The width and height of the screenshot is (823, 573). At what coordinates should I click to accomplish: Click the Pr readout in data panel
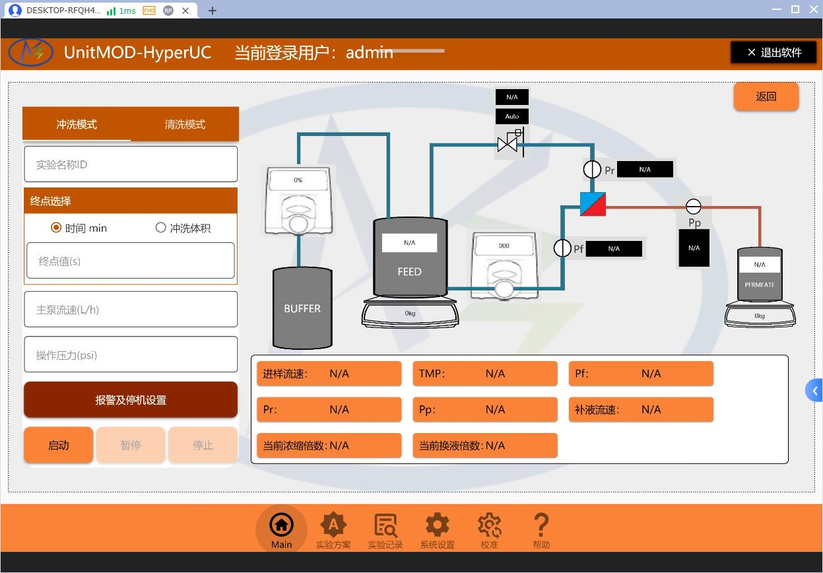(x=329, y=409)
